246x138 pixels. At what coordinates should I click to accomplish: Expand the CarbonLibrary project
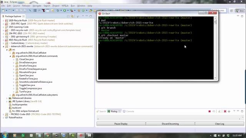(x=3, y=43)
